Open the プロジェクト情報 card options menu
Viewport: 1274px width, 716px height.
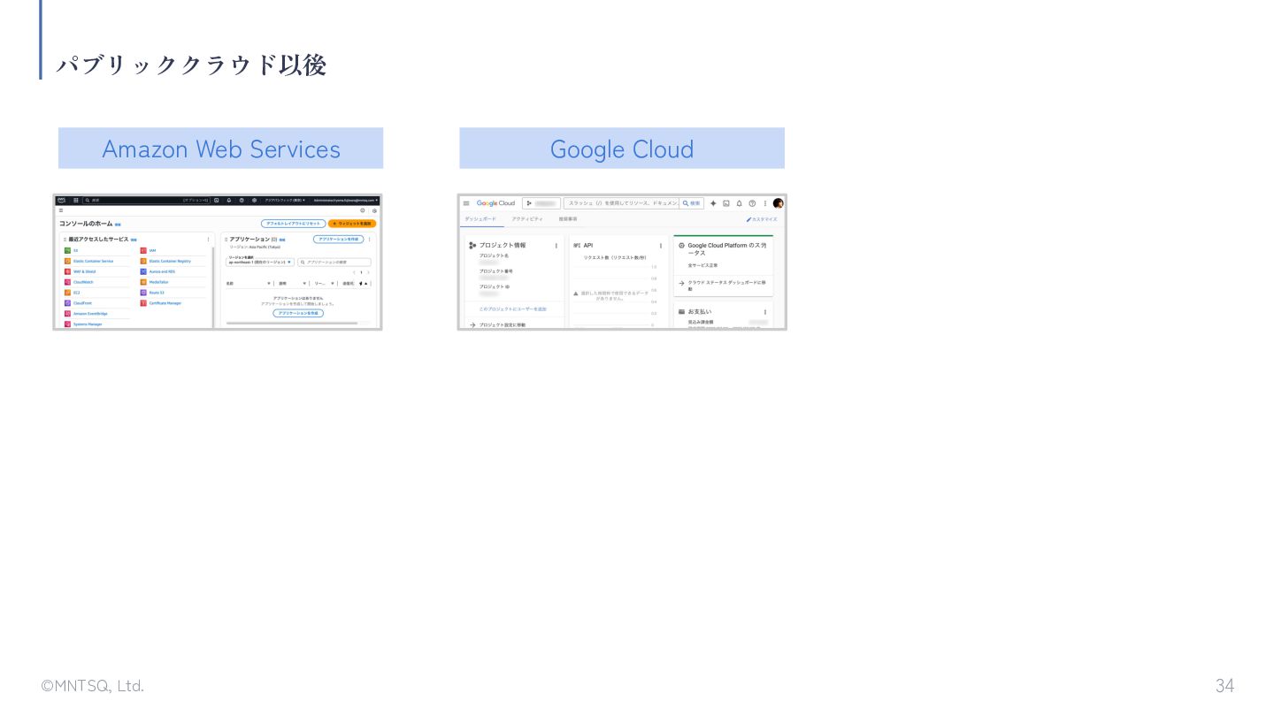point(556,246)
